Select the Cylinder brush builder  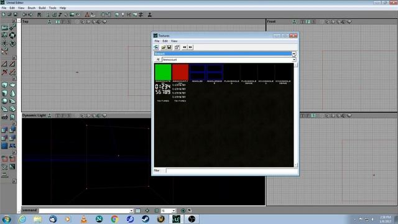pyautogui.click(x=4, y=93)
